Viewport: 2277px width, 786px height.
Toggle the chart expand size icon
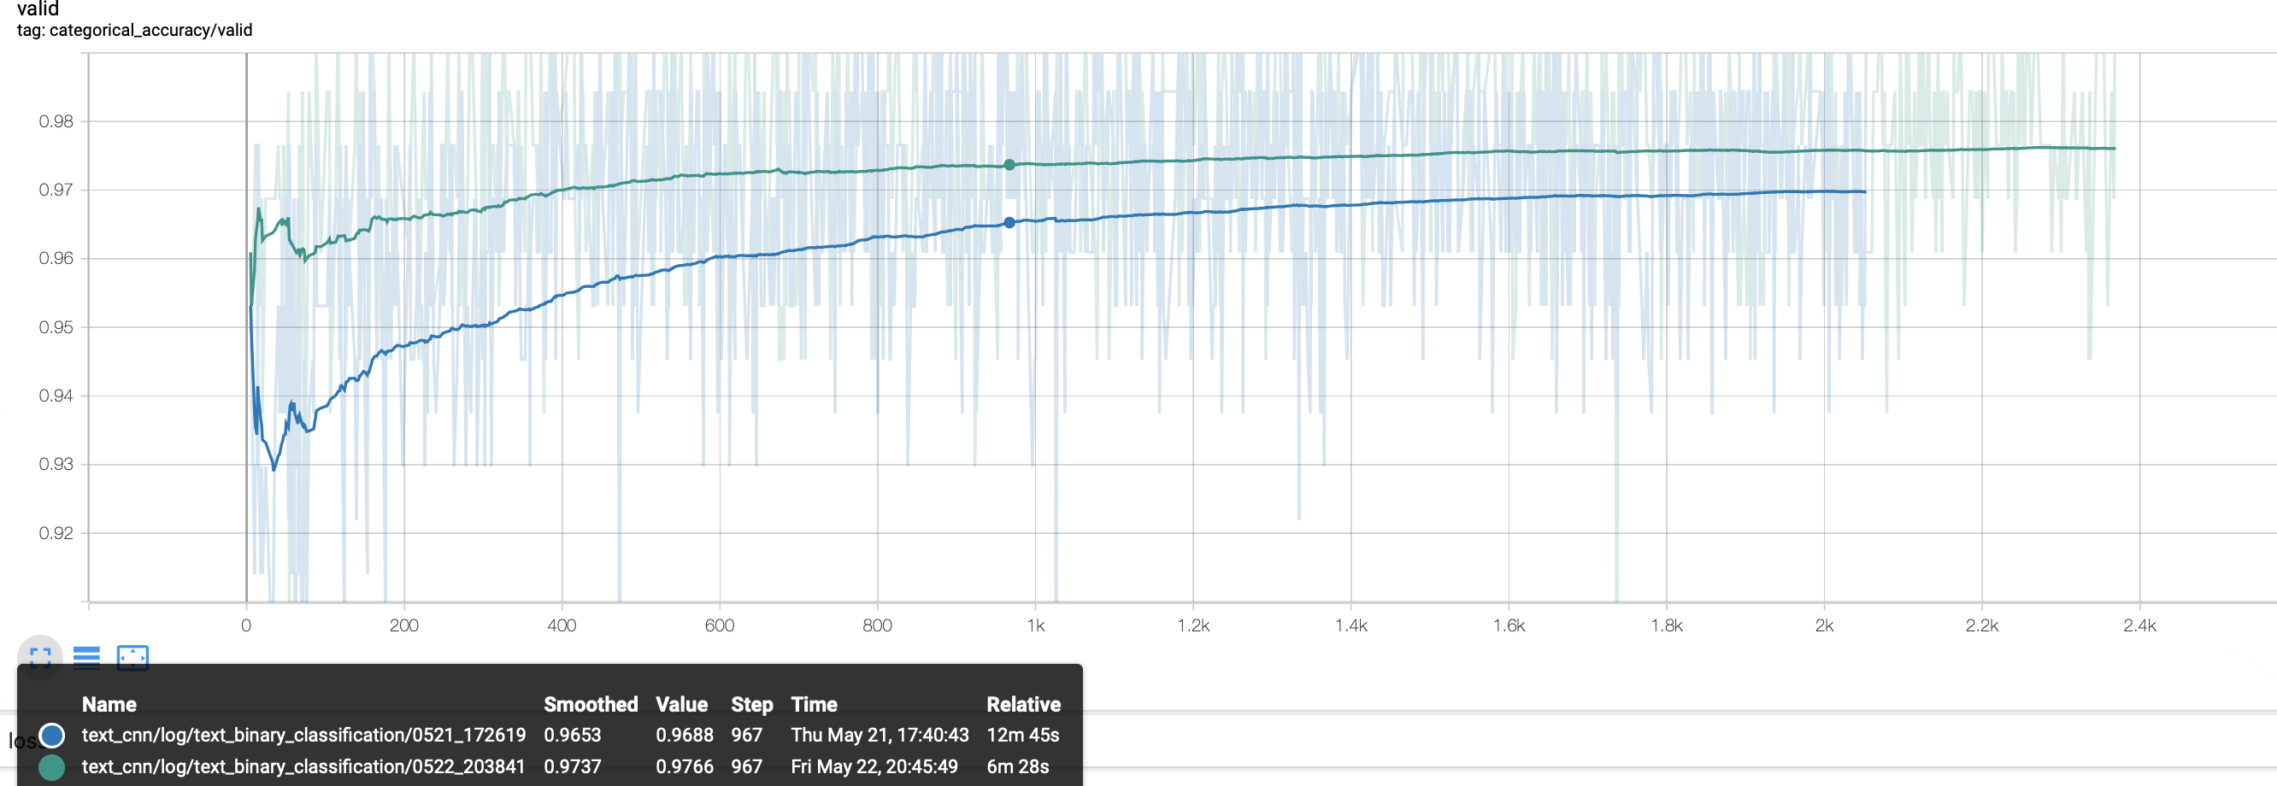coord(41,657)
